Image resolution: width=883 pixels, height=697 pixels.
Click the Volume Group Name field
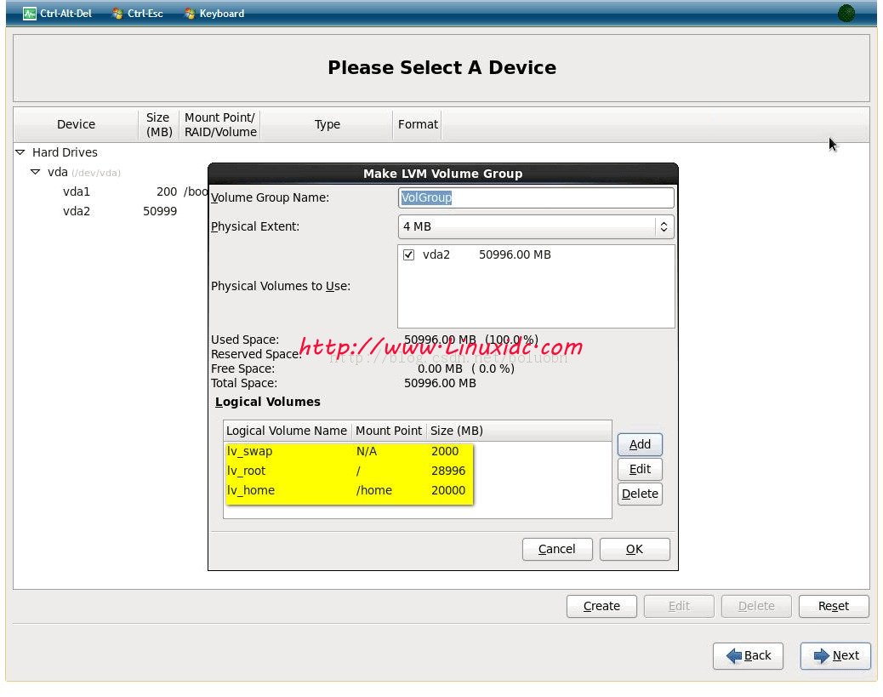pos(536,197)
